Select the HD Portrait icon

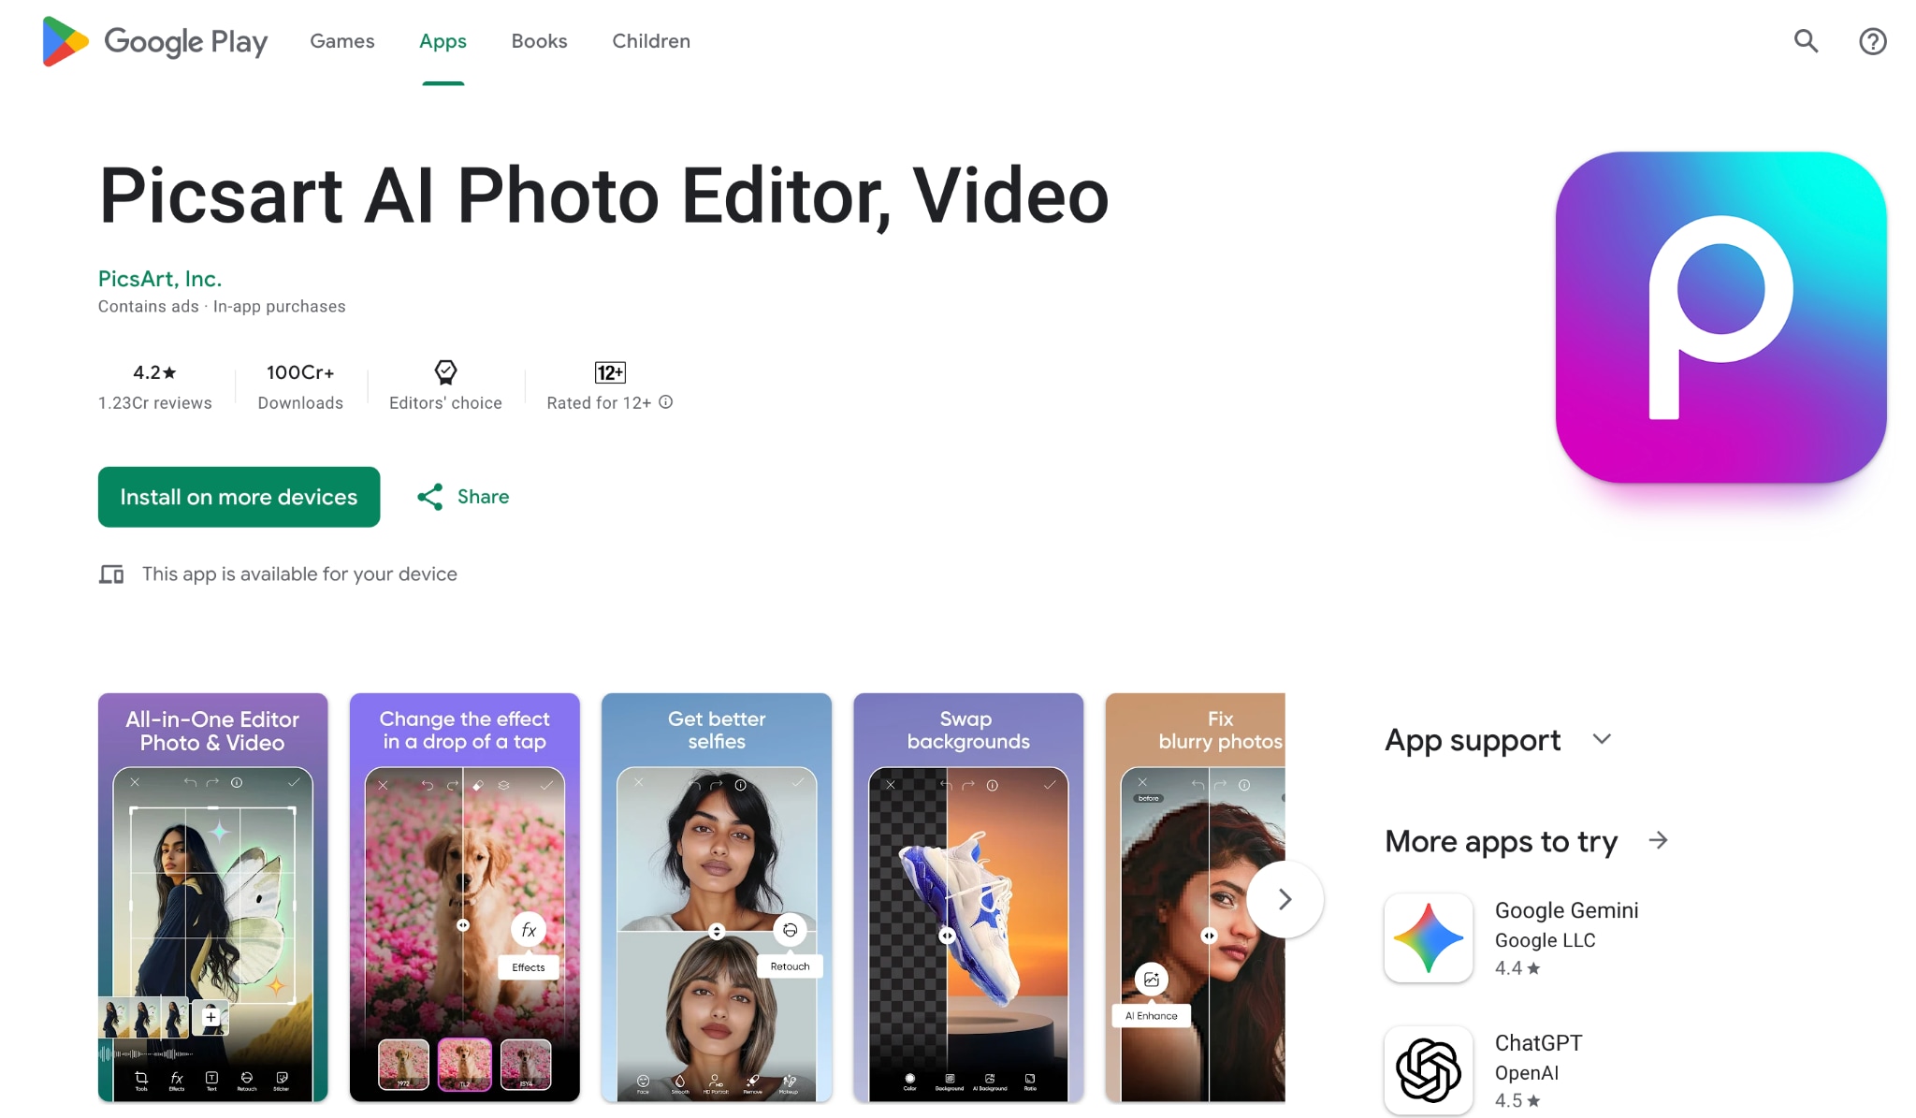coord(715,1079)
